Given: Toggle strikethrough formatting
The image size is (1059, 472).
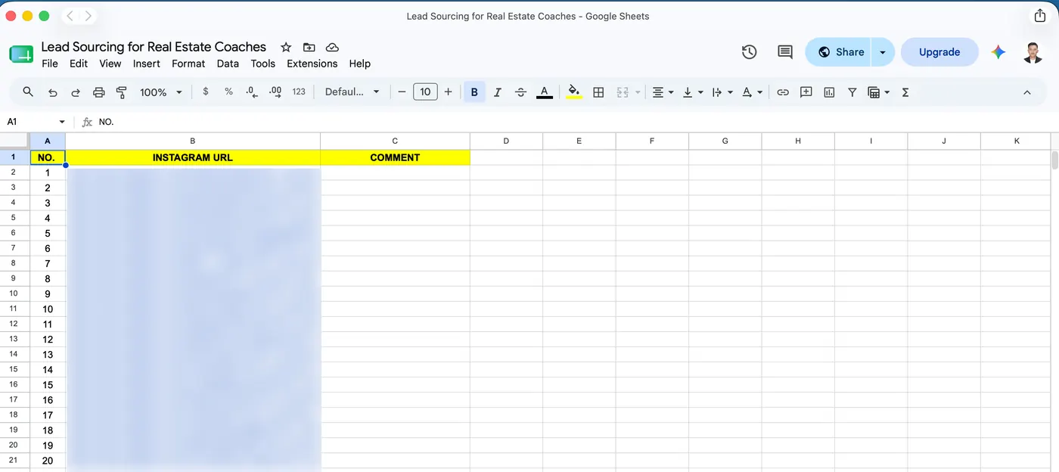Looking at the screenshot, I should pos(520,92).
